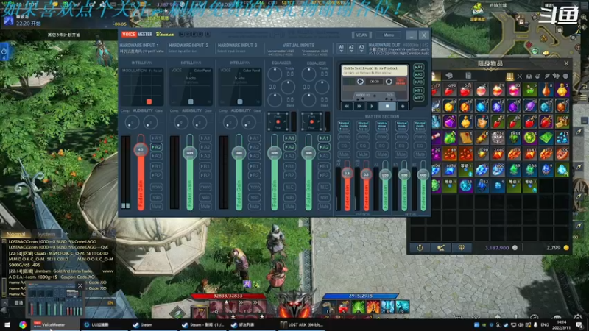Click Normal mode button on master A3
Image resolution: width=589 pixels, height=331 pixels.
coord(382,125)
